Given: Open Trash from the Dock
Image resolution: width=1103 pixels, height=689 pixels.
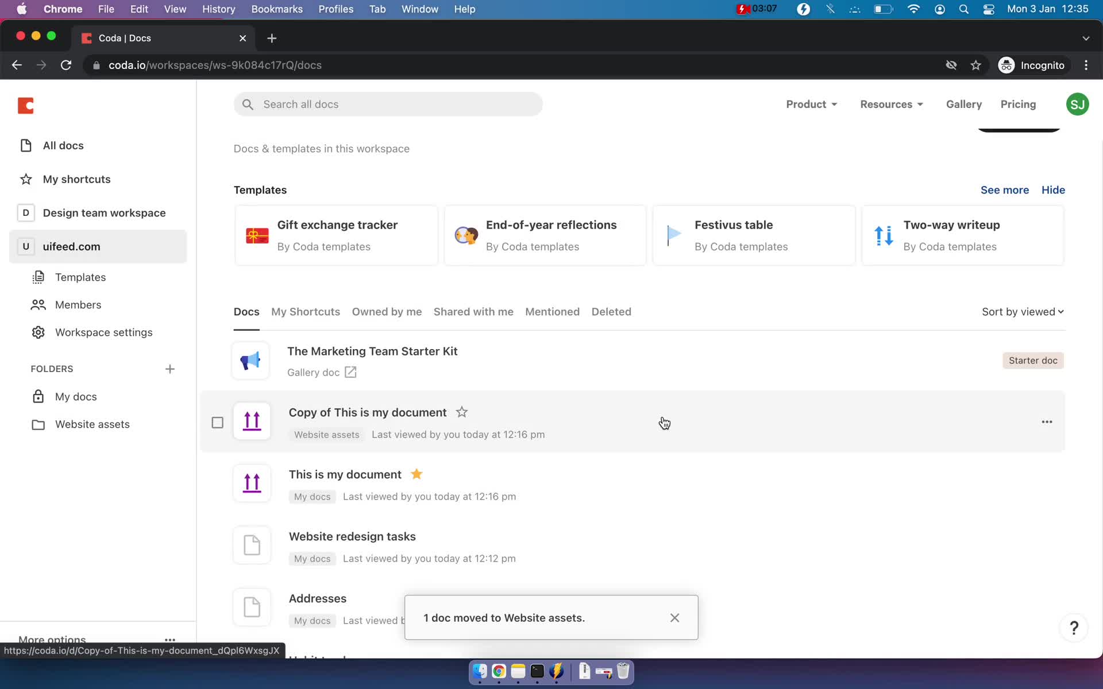Looking at the screenshot, I should pyautogui.click(x=623, y=671).
